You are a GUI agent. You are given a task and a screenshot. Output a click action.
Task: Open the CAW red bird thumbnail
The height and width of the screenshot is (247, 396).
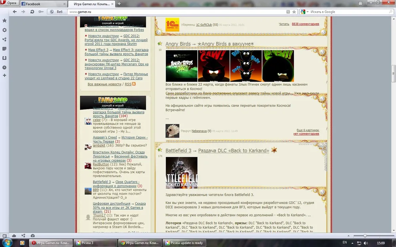[214, 66]
